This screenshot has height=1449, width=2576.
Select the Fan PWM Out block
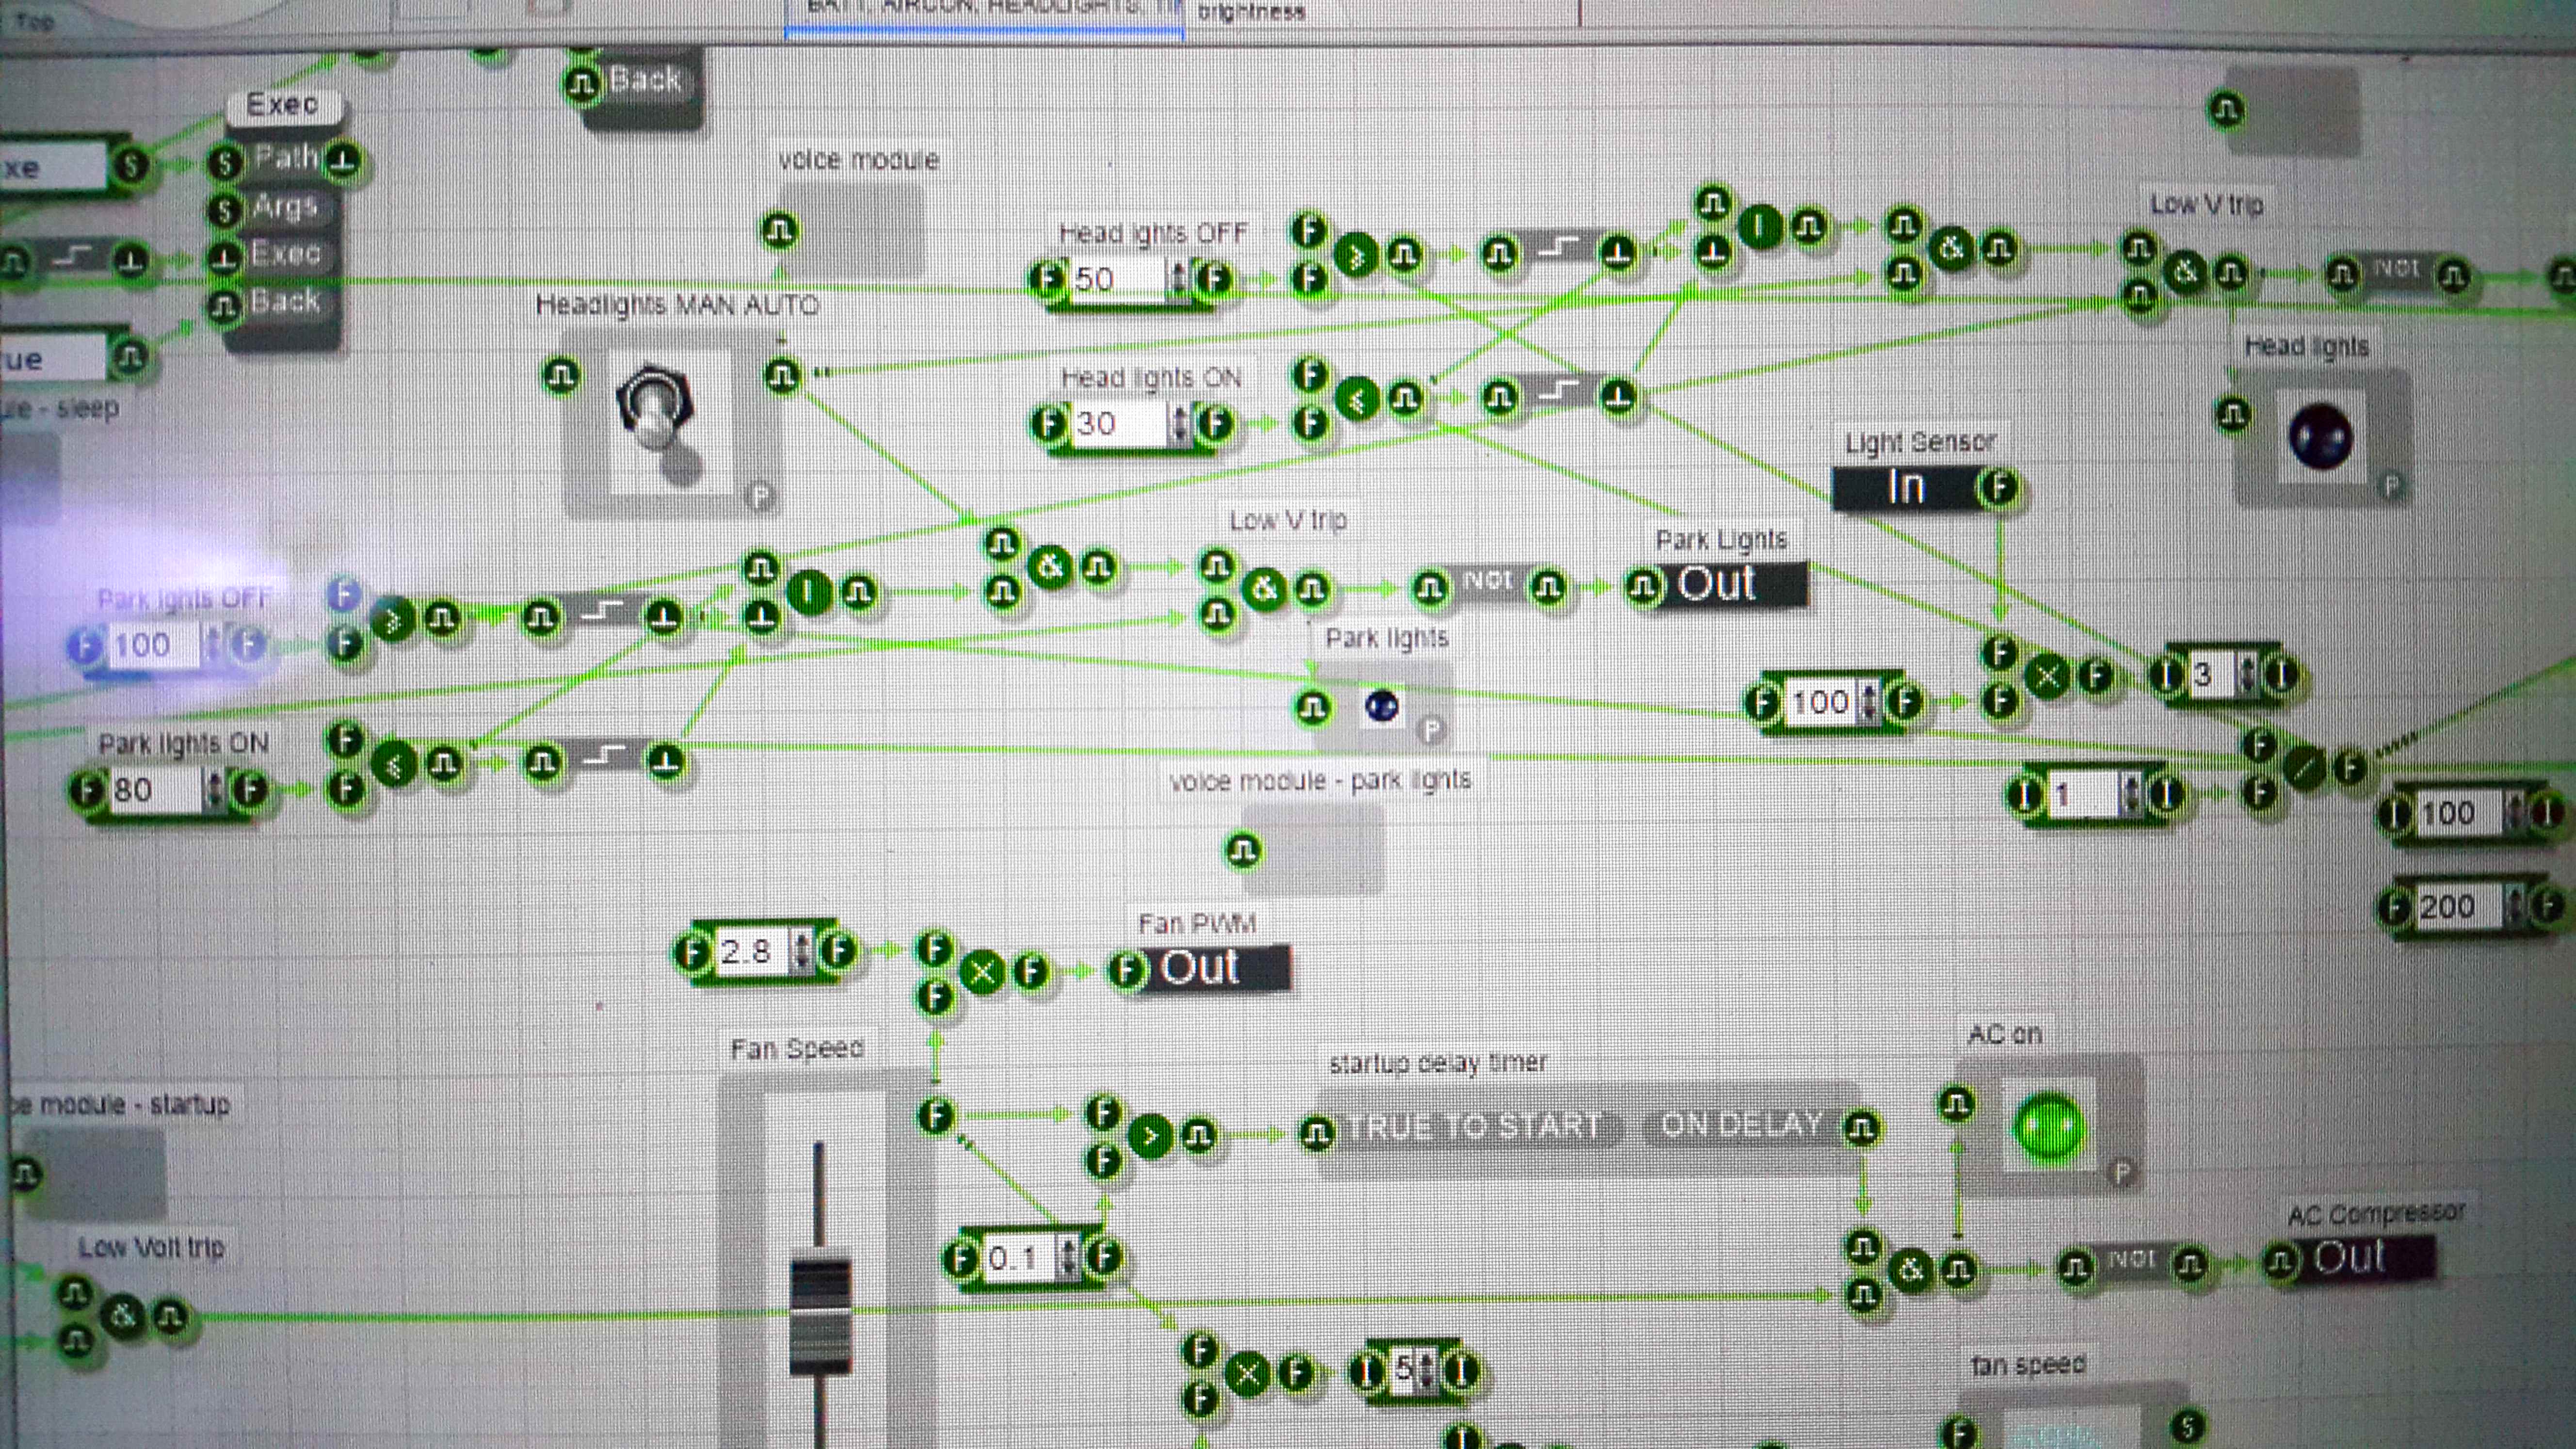(x=1199, y=968)
